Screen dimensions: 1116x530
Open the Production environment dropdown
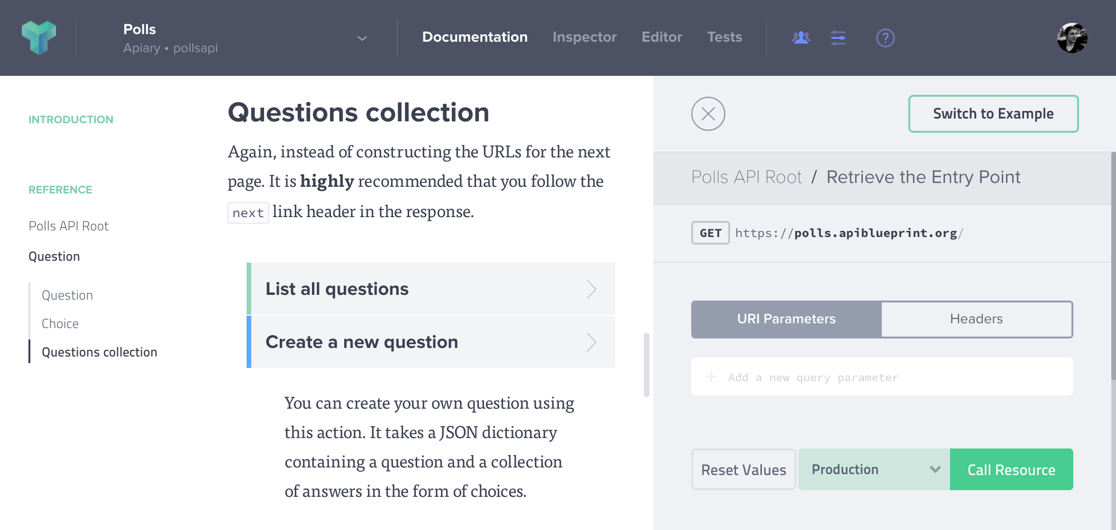[x=874, y=469]
